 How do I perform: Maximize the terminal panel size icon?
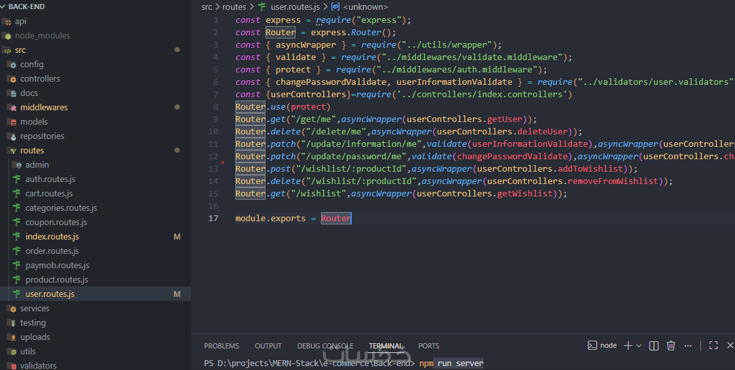point(713,345)
